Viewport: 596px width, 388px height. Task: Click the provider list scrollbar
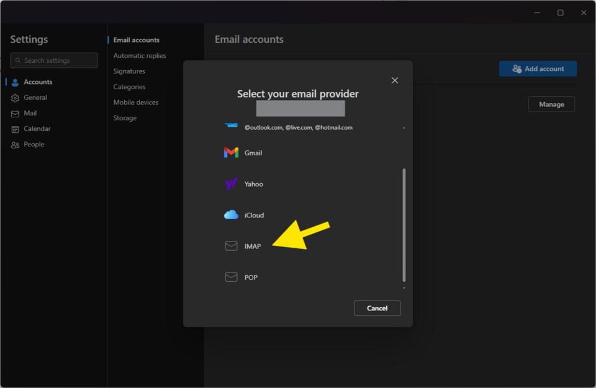coord(404,223)
